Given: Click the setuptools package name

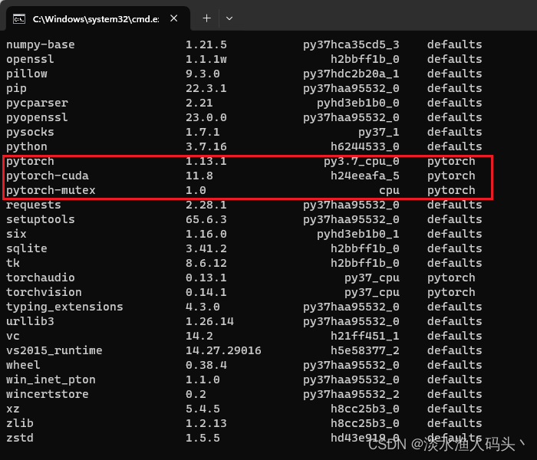Looking at the screenshot, I should pyautogui.click(x=41, y=220).
